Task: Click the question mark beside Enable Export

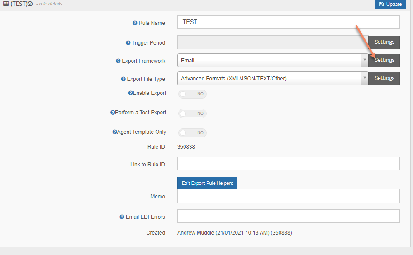Action: pyautogui.click(x=130, y=93)
